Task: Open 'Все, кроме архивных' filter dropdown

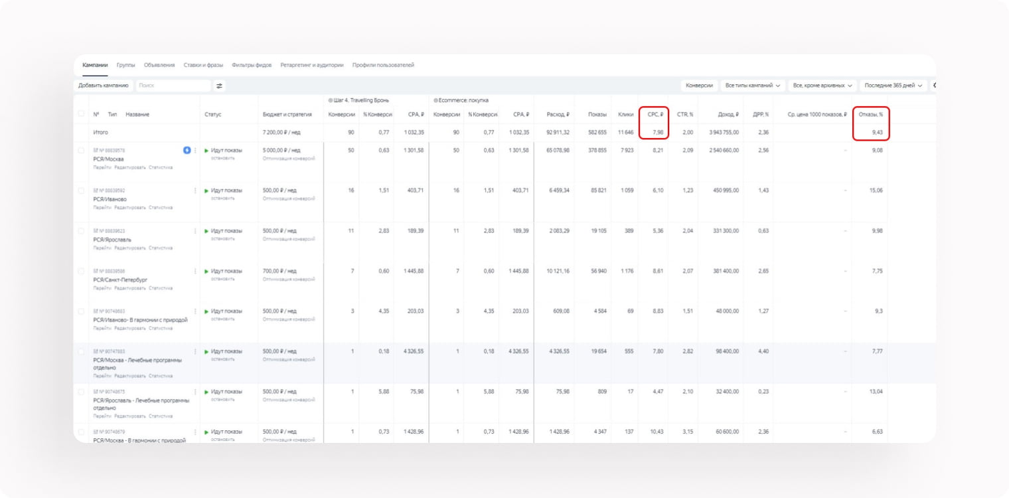Action: click(x=822, y=86)
